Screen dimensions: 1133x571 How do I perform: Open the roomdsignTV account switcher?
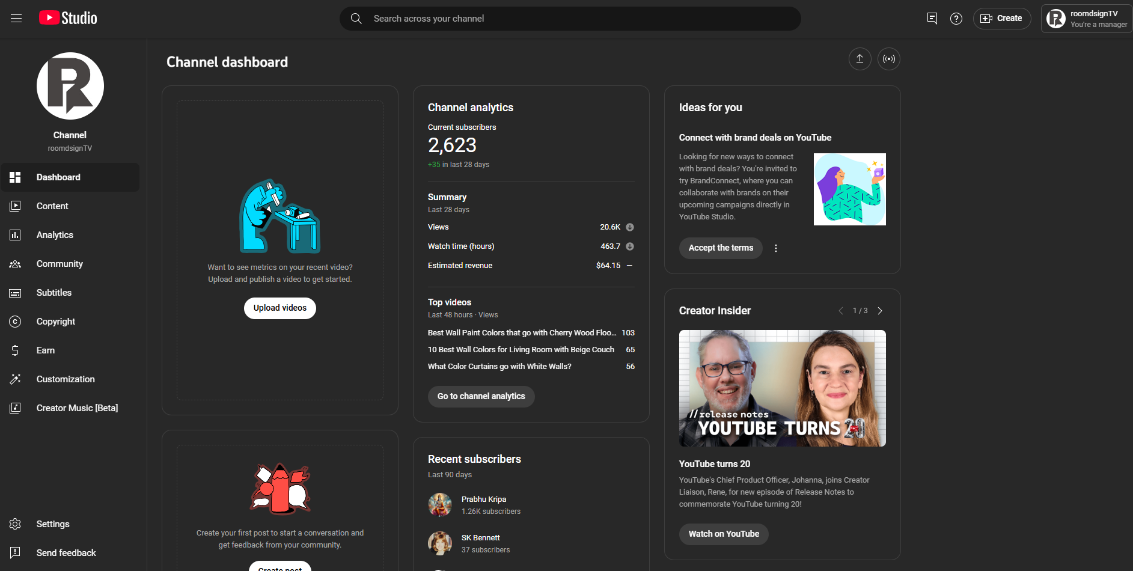coord(1087,19)
